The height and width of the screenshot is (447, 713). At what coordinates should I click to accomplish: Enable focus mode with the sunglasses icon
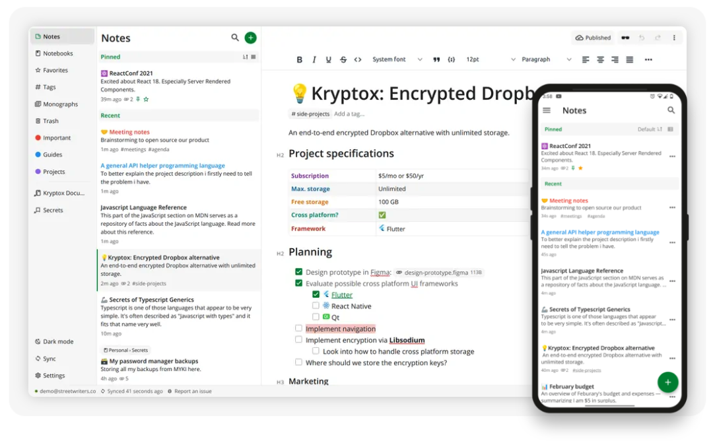click(x=626, y=38)
